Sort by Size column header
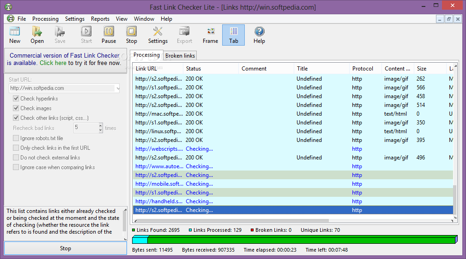The height and width of the screenshot is (259, 466). coord(430,69)
